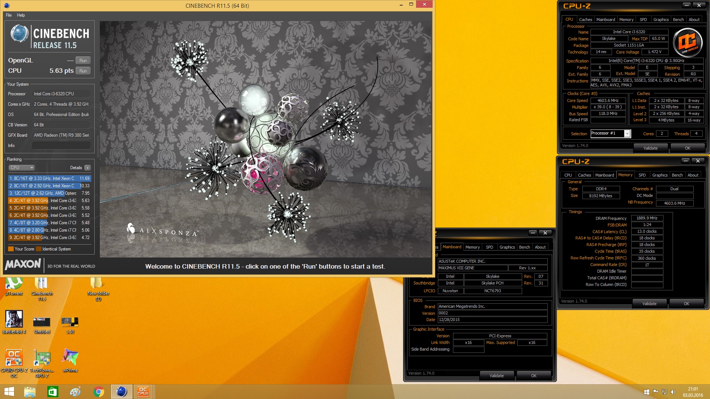Open Memory tab in Mainboard CPU-Z window
The image size is (710, 399).
point(473,247)
